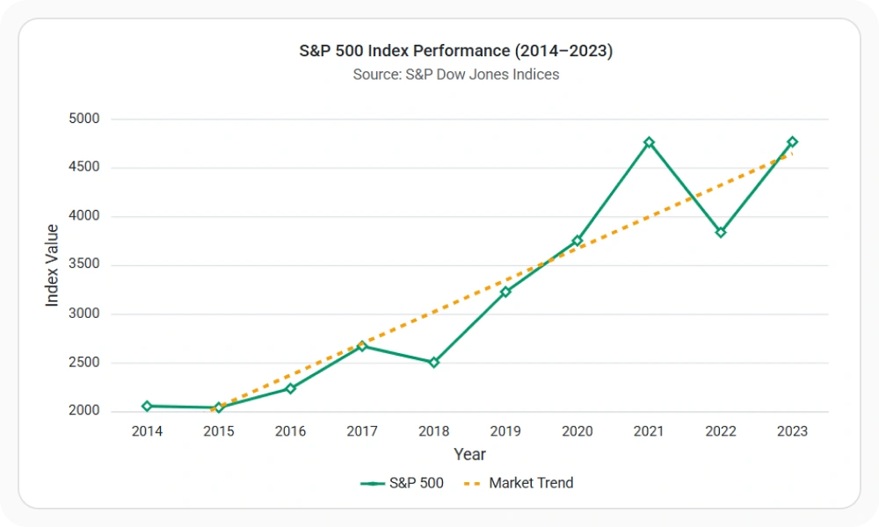Toggle the S&P 500 legend entry
Image resolution: width=879 pixels, height=527 pixels.
[402, 483]
